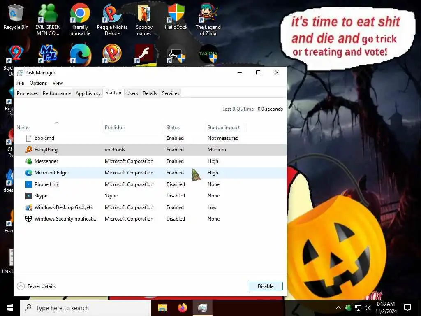421x316 pixels.
Task: Click the Disable button
Action: coord(266,286)
